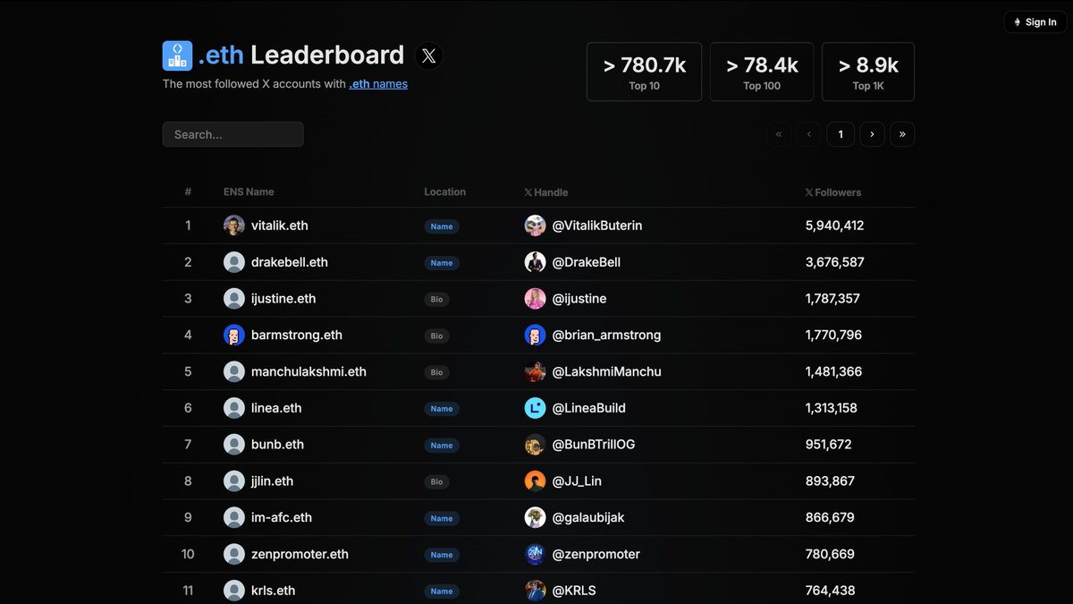
Task: Click @LakshmiManchu profile picture
Action: click(535, 371)
